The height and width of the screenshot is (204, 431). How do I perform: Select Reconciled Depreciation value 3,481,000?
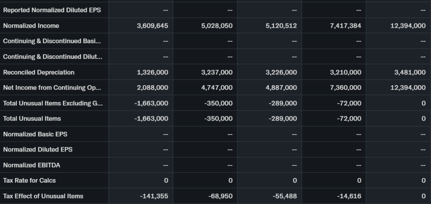[x=410, y=72]
